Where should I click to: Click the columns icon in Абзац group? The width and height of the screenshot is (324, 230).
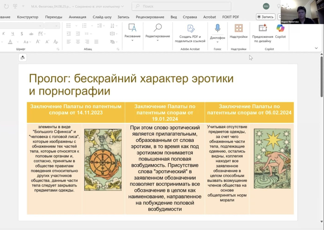coord(87,34)
